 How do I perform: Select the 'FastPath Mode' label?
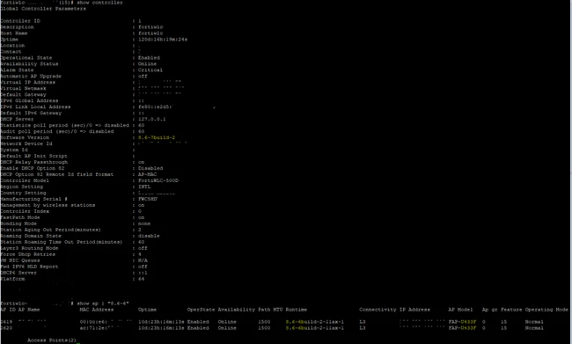point(20,217)
